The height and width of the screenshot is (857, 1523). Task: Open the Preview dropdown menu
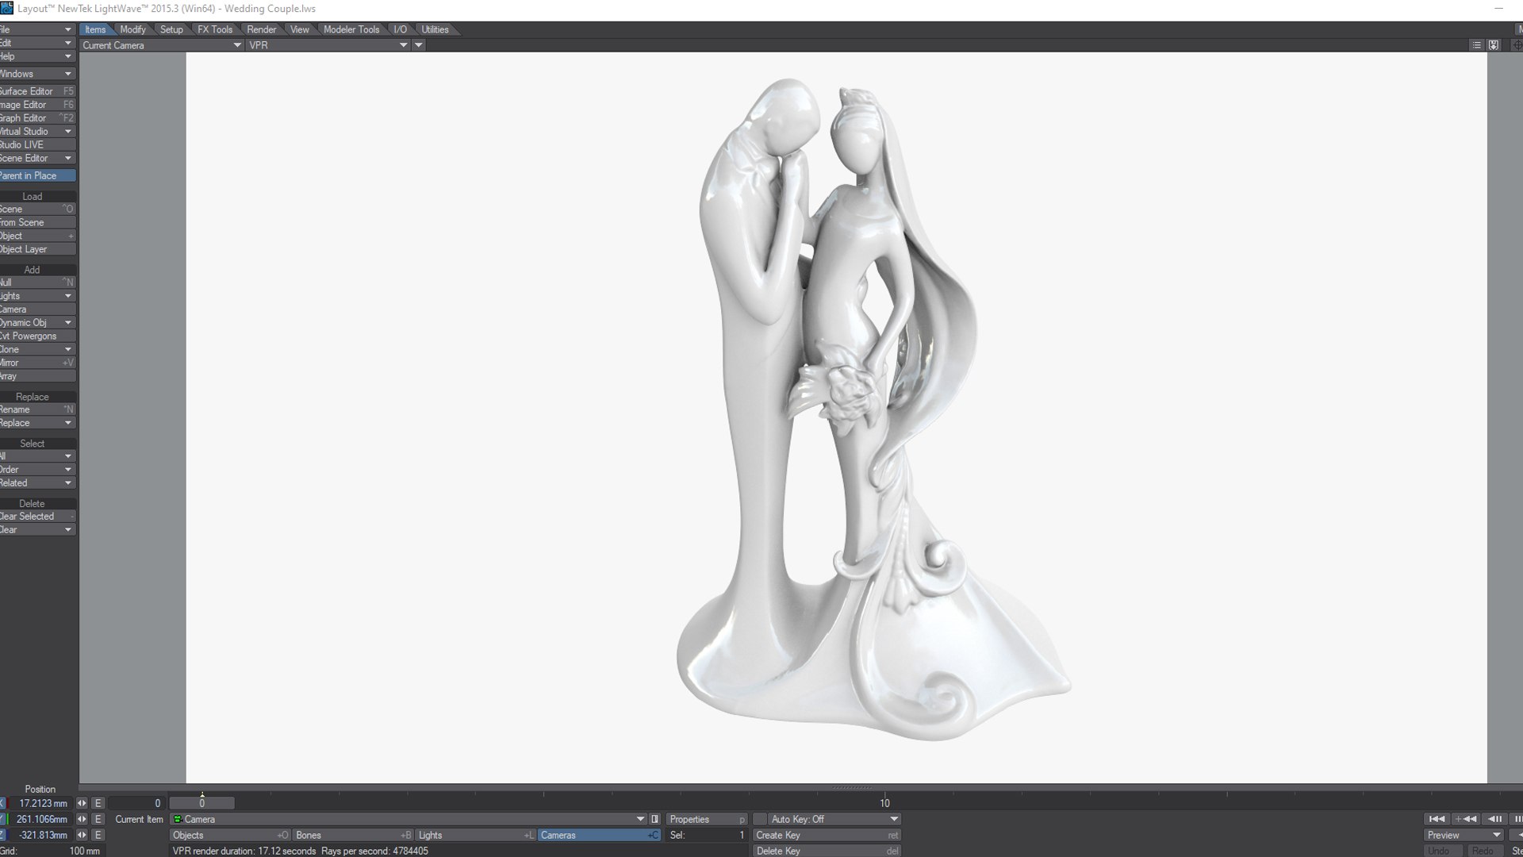pos(1464,835)
